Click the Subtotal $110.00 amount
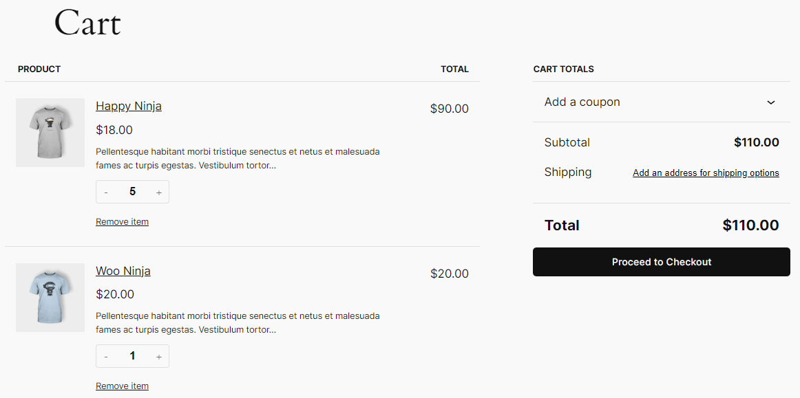 (x=756, y=143)
